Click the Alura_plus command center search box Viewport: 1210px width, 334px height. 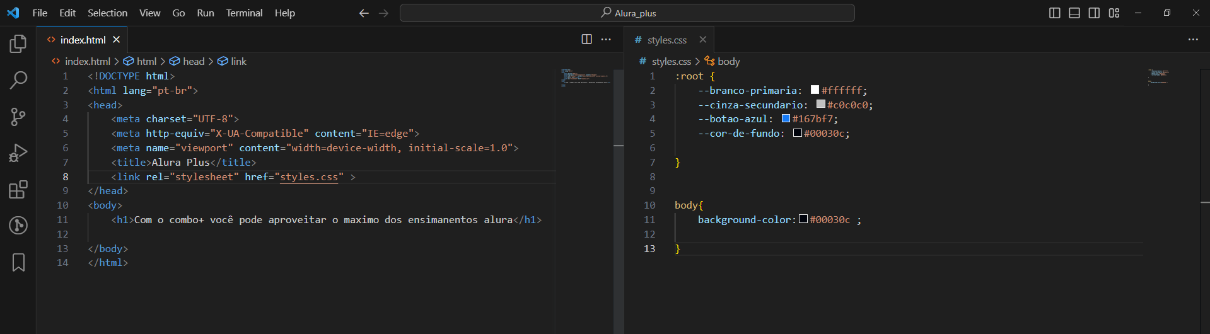click(627, 13)
